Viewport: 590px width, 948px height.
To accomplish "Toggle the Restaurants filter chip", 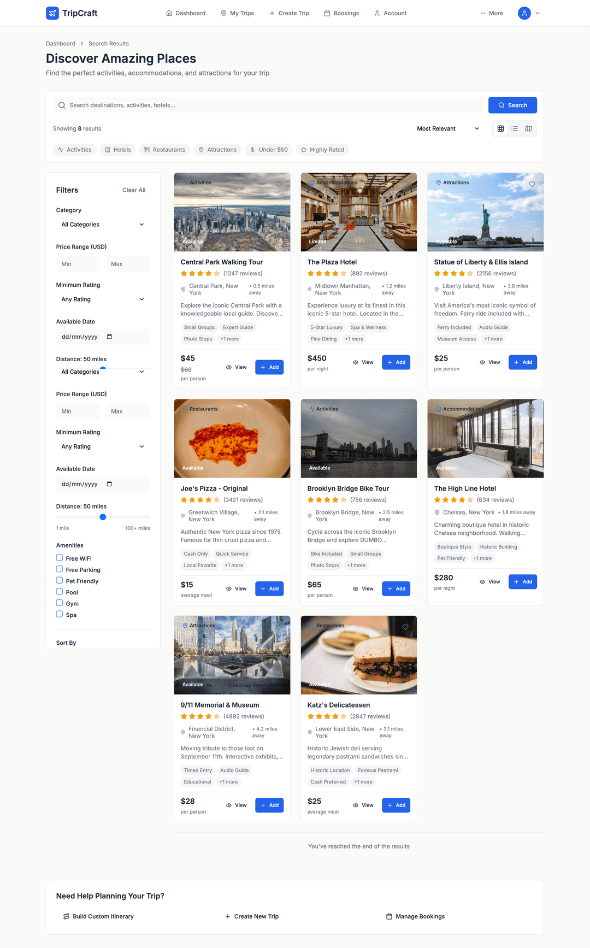I will tap(164, 150).
